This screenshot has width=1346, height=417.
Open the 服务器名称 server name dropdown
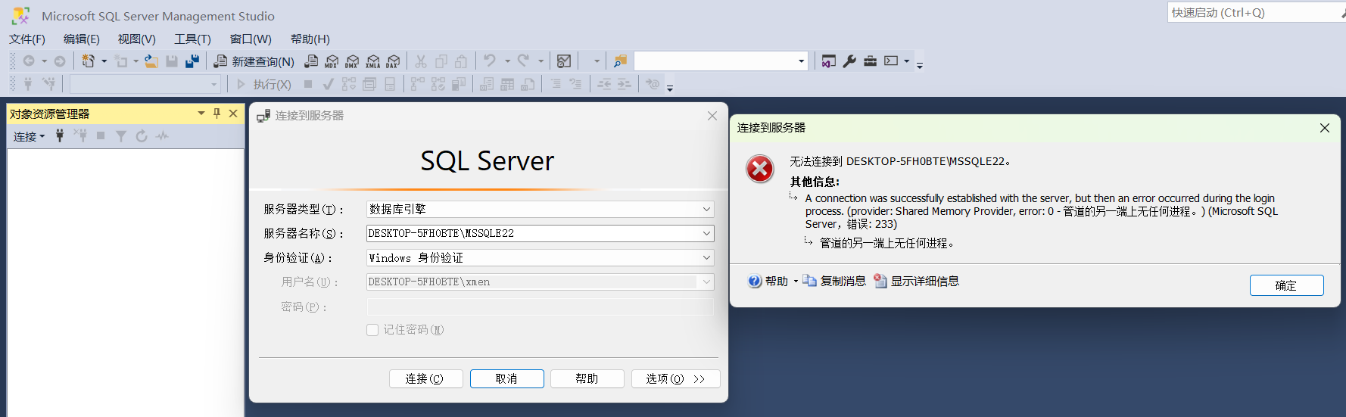click(706, 233)
